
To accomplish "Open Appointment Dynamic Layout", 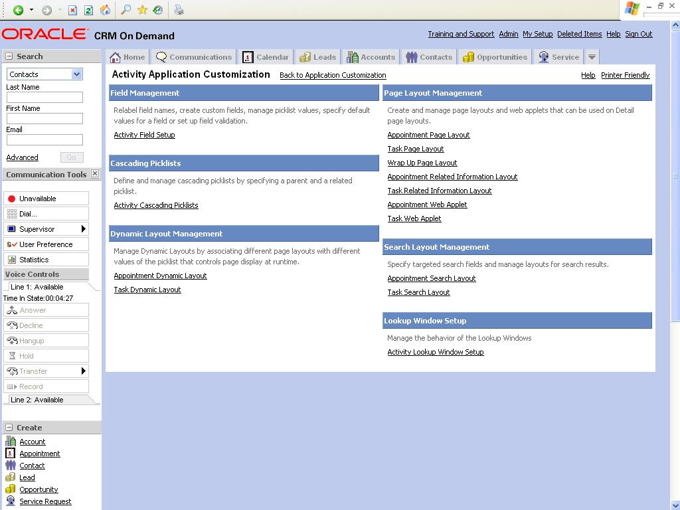I will tap(161, 276).
